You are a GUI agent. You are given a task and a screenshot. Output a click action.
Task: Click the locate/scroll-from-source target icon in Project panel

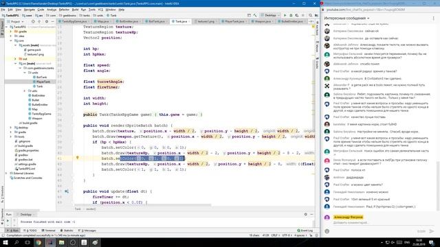(33, 21)
